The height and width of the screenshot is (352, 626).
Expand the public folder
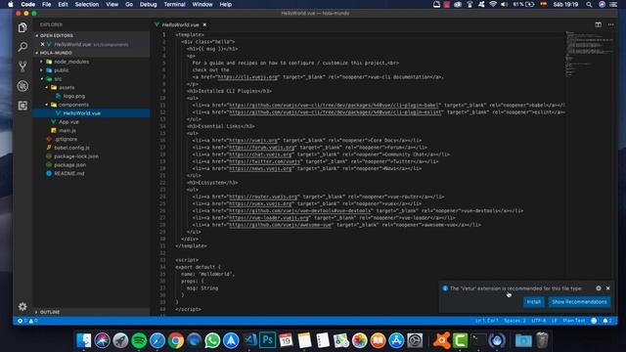coord(62,70)
